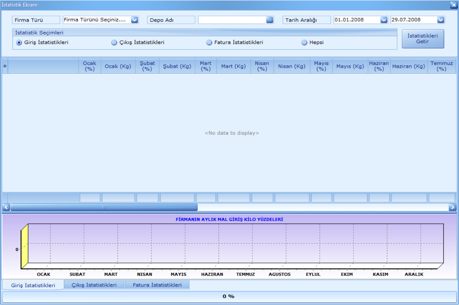Screen dimensions: 459x305
Task: Click the 'No data to display' text
Action: point(232,133)
